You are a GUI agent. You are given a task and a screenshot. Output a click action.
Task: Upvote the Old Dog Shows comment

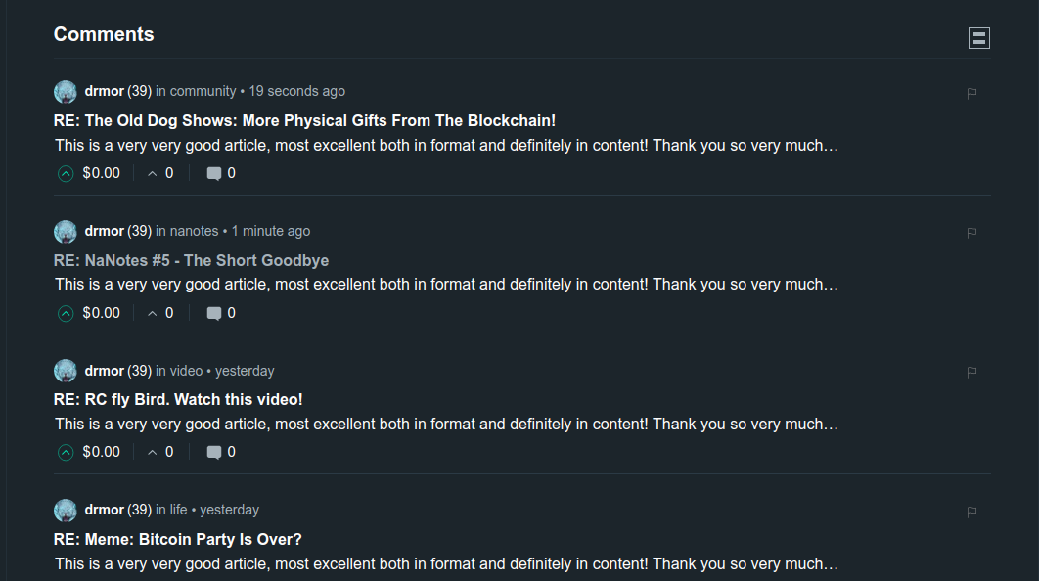coord(66,173)
